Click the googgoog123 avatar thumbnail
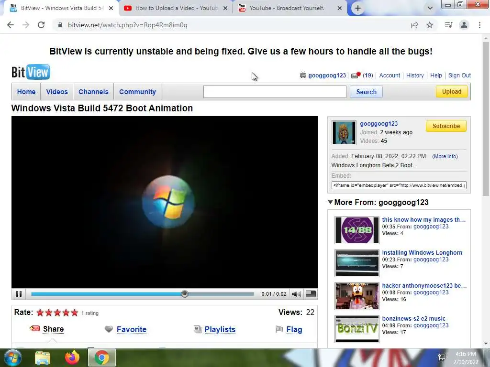This screenshot has width=490, height=367. [344, 133]
